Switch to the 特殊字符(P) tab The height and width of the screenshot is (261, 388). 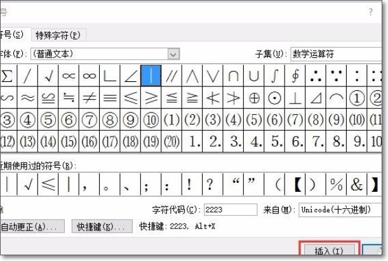point(58,35)
